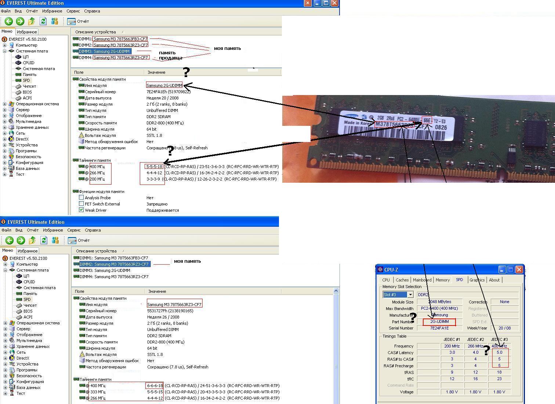Viewport: 555px width, 404px height.
Task: Click the @ 333 МГц timing row in bottom EVEREST
Action: click(179, 392)
